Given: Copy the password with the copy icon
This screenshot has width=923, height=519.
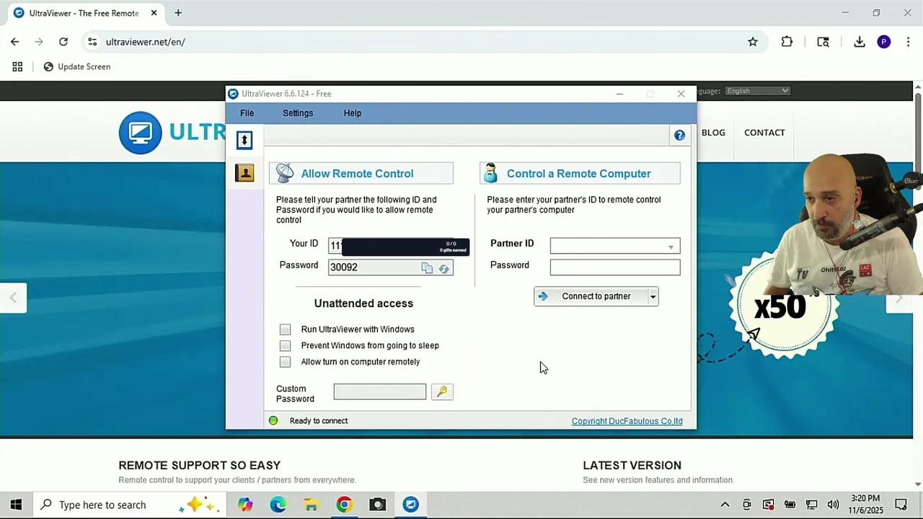Looking at the screenshot, I should 427,268.
